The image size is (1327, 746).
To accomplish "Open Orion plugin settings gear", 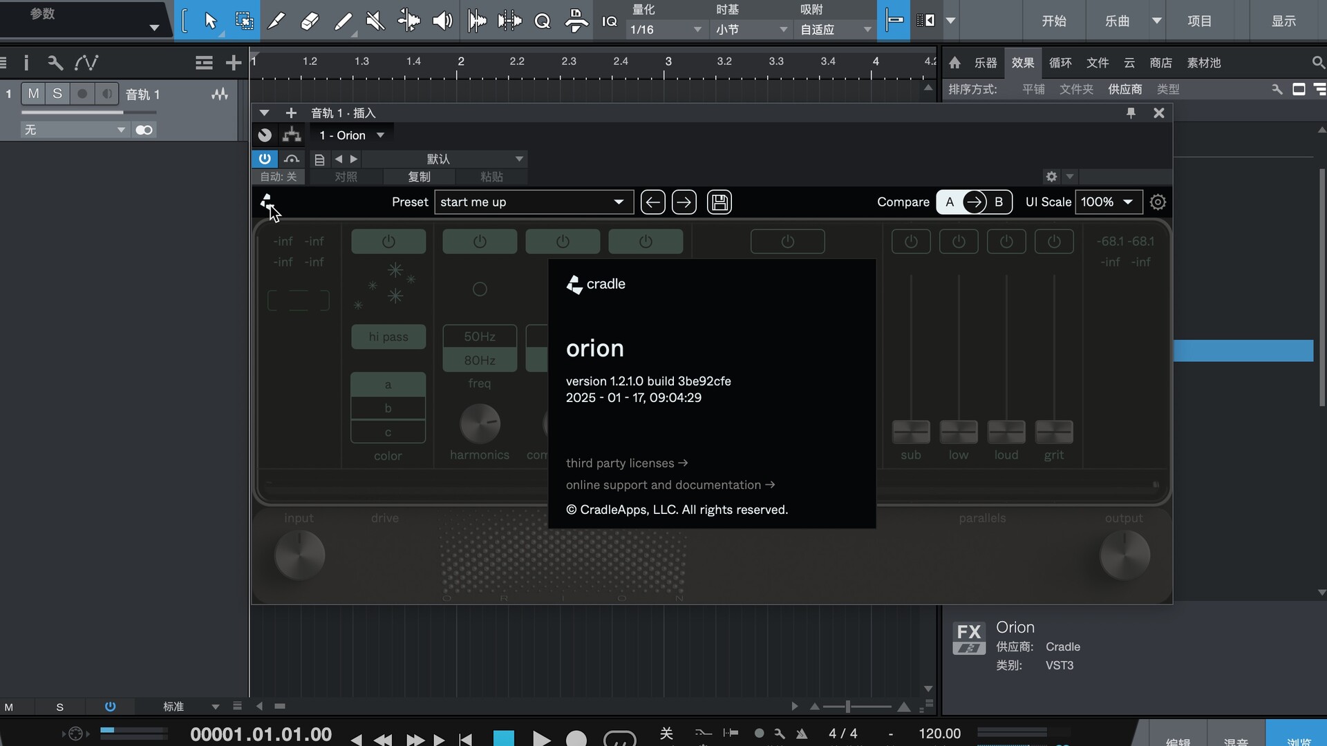I will pyautogui.click(x=1158, y=202).
